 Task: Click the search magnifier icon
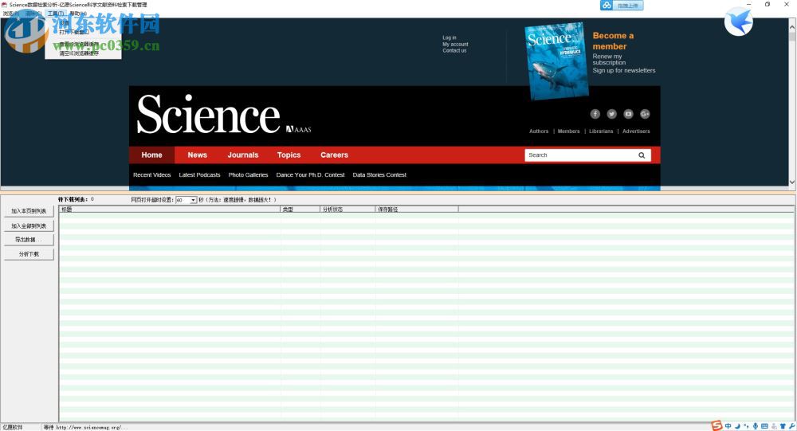coord(642,155)
